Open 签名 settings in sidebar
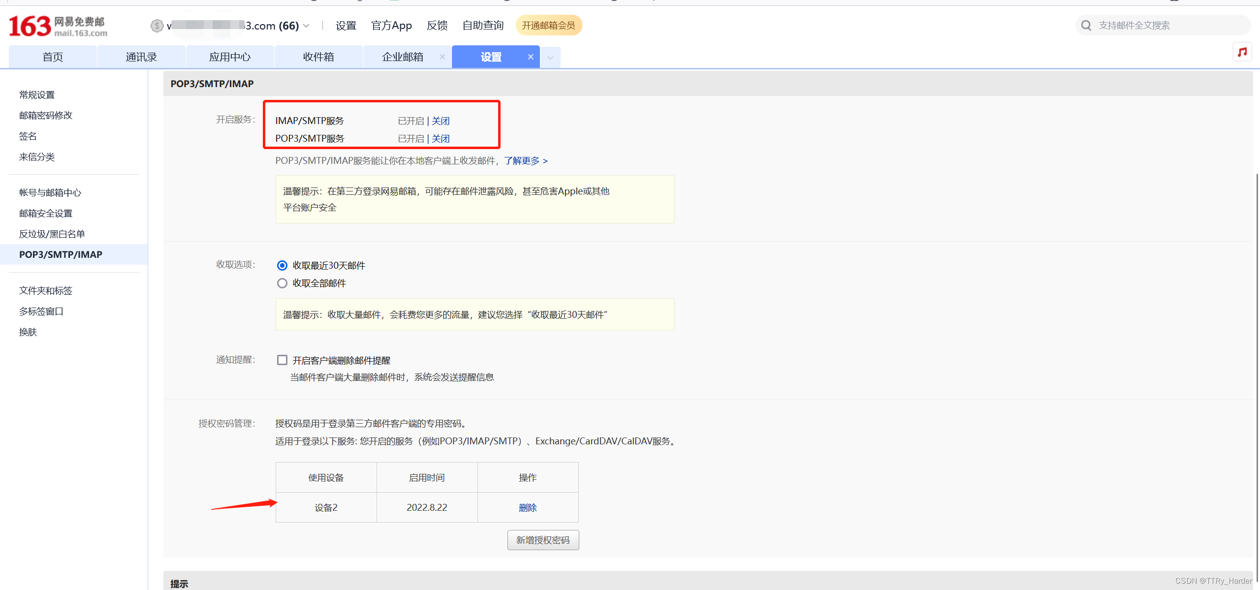 click(x=28, y=136)
